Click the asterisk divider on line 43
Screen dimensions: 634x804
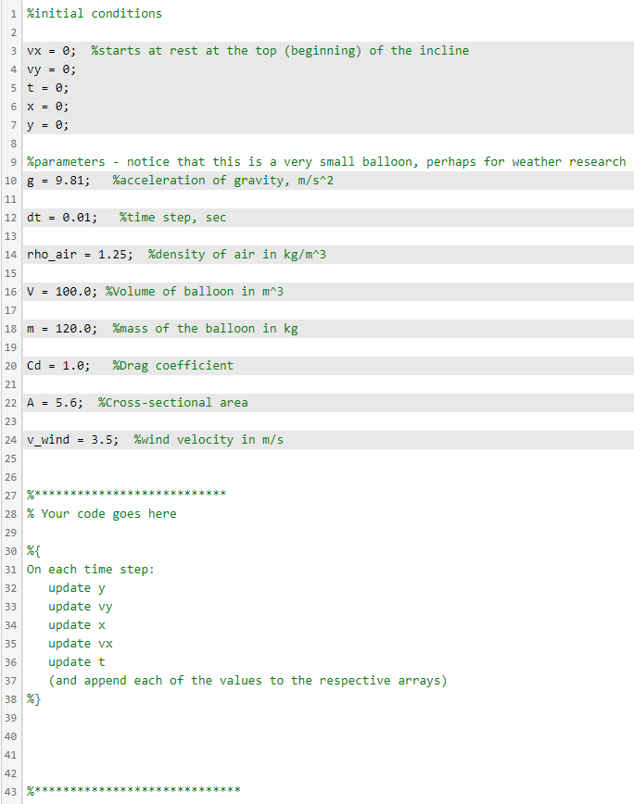(x=133, y=791)
